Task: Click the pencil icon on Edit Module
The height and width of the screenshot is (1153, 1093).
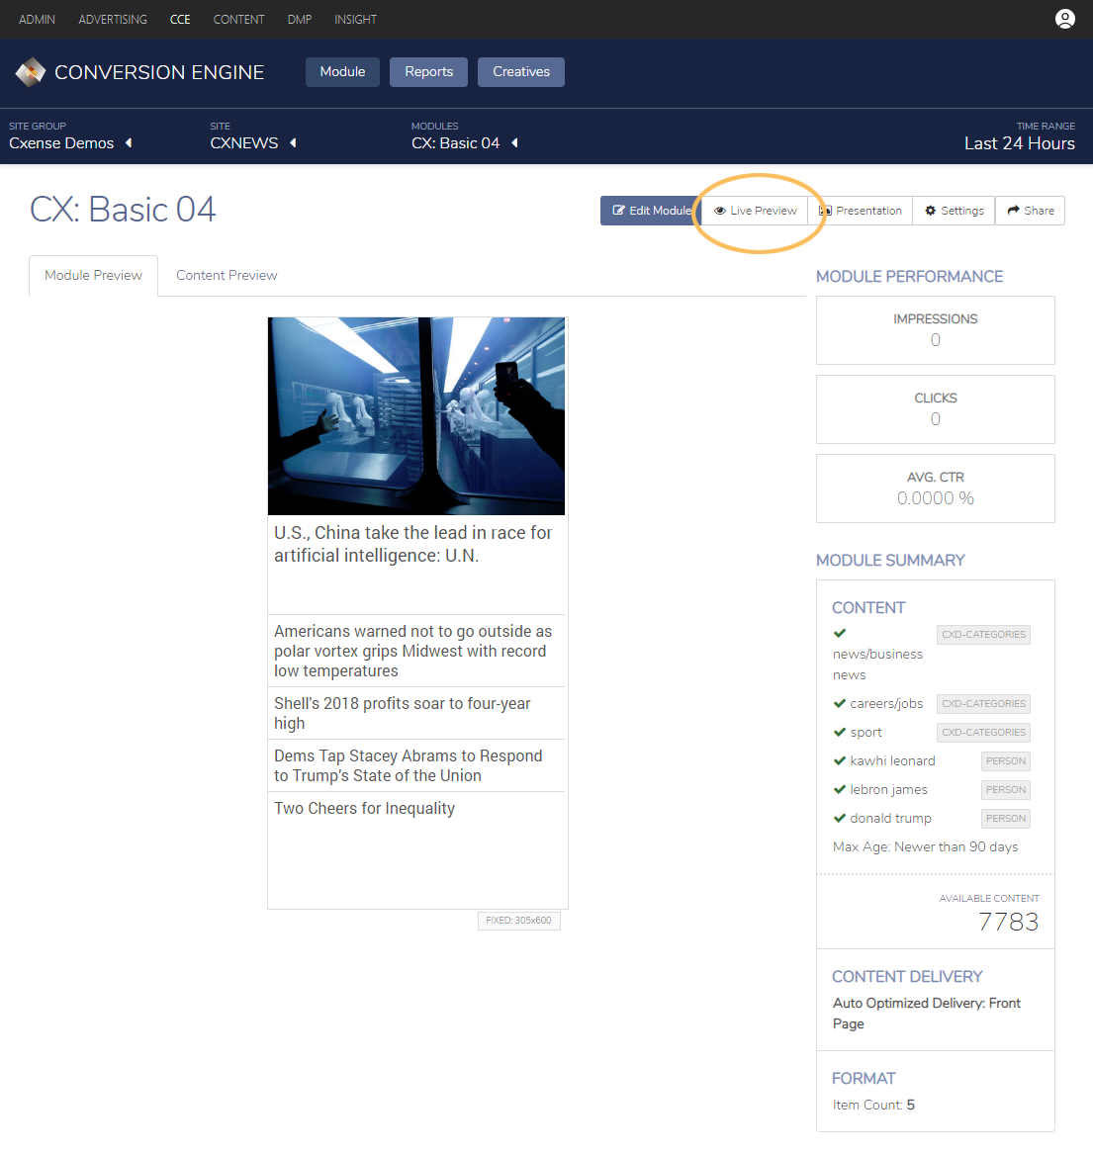Action: [618, 211]
